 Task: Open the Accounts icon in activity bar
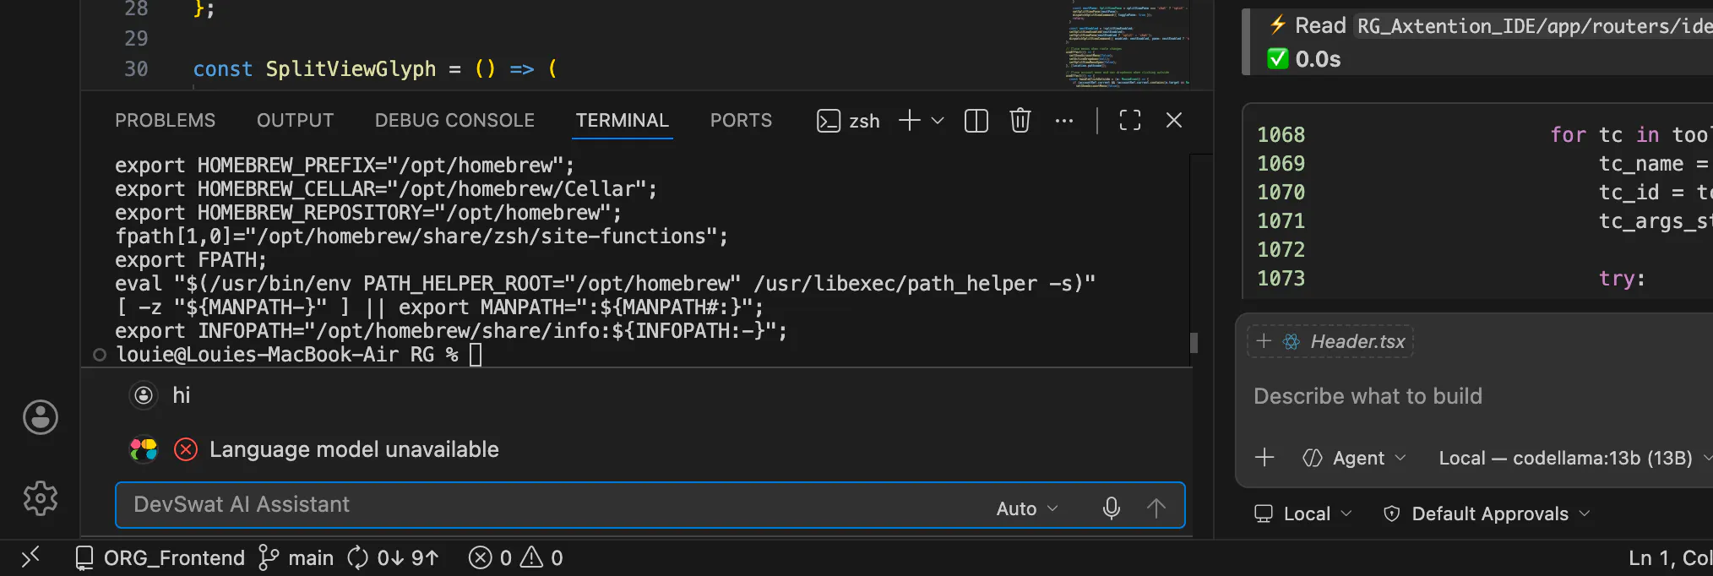pyautogui.click(x=41, y=417)
